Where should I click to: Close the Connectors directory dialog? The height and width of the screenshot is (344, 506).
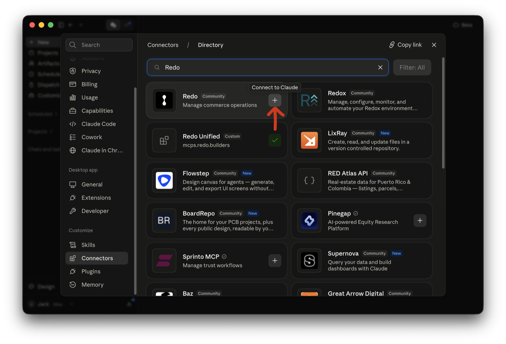(434, 45)
